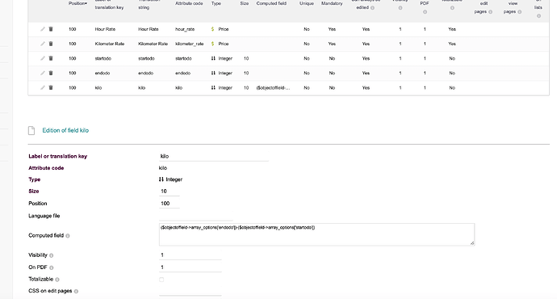The height and width of the screenshot is (299, 557).
Task: Focus CSS on edit pages input
Action: 191,291
